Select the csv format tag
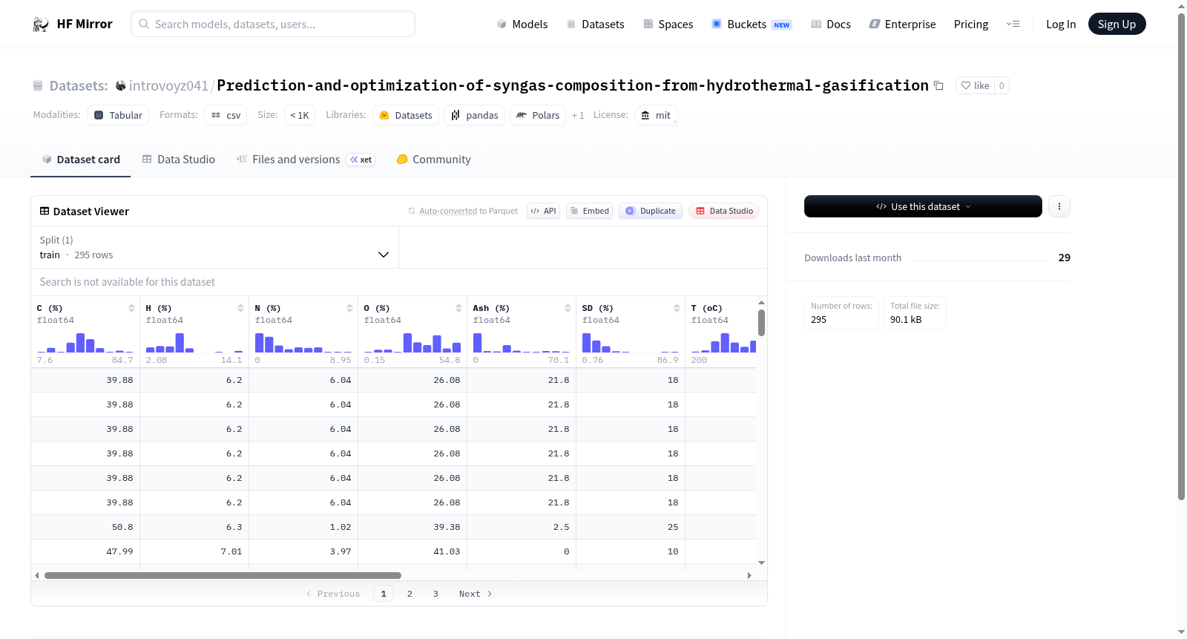Image resolution: width=1187 pixels, height=639 pixels. click(x=226, y=115)
